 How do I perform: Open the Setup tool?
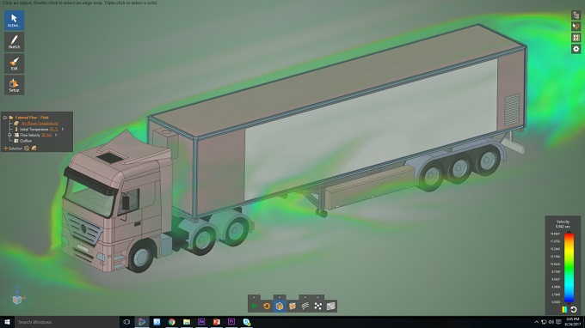coord(14,85)
